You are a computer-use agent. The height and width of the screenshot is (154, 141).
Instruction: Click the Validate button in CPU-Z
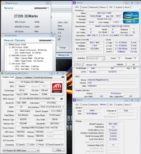(120, 65)
